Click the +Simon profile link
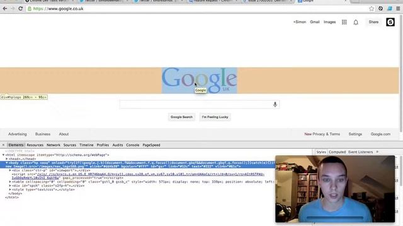The width and height of the screenshot is (403, 226). [300, 22]
